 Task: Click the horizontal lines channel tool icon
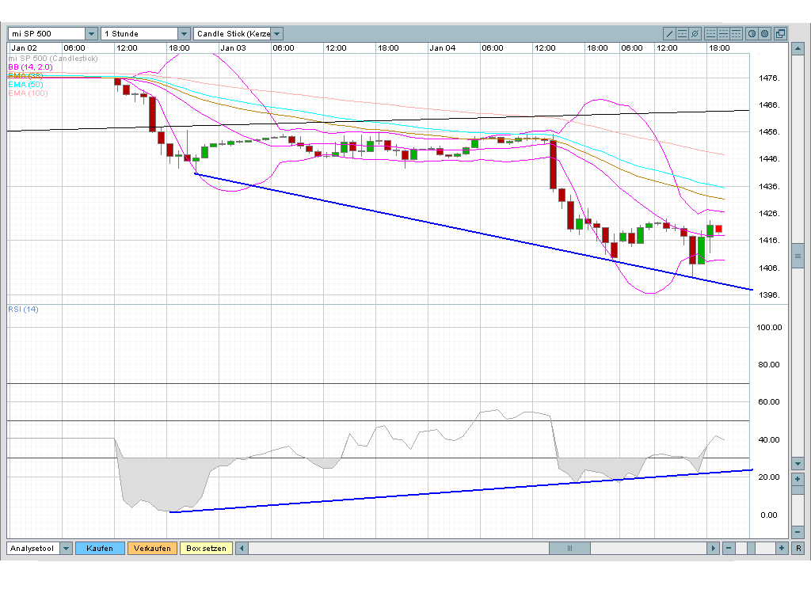coord(682,33)
